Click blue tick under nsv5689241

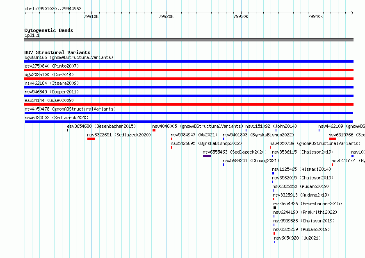[224, 165]
